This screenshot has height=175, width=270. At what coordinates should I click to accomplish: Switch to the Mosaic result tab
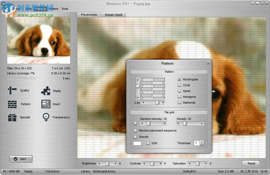point(114,15)
